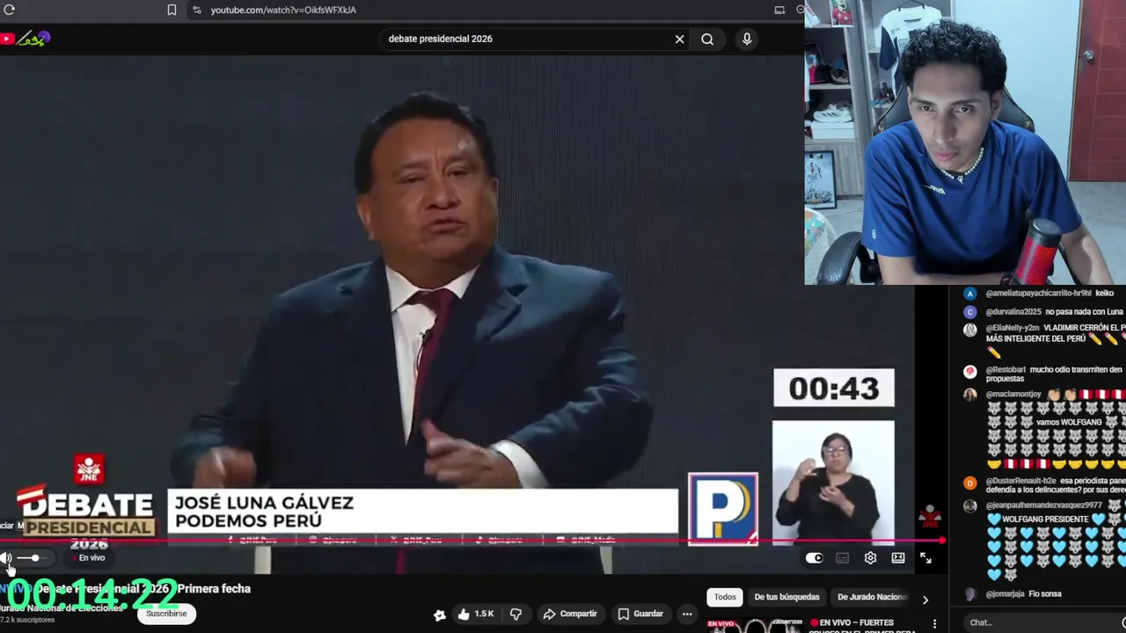Click the URL in the address bar
The width and height of the screenshot is (1126, 633).
[283, 10]
